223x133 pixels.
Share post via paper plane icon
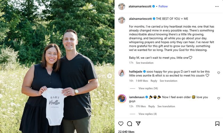coord(138,123)
